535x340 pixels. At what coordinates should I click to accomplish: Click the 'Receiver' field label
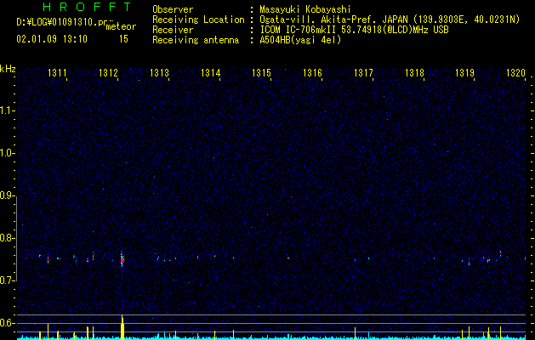click(173, 30)
